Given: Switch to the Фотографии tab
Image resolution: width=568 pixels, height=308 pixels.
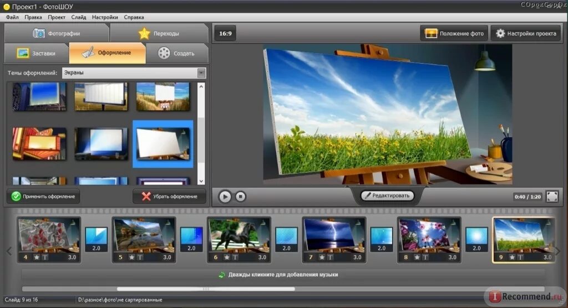Looking at the screenshot, I should coord(57,33).
